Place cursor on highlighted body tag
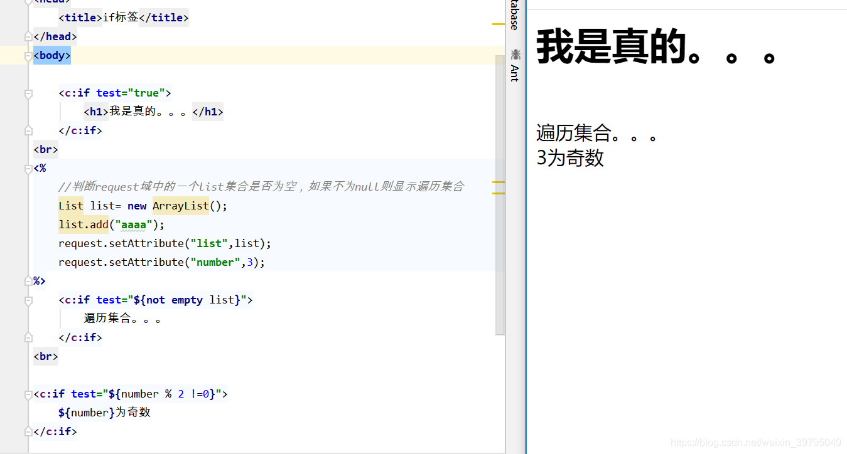This screenshot has height=454, width=847. pos(52,55)
